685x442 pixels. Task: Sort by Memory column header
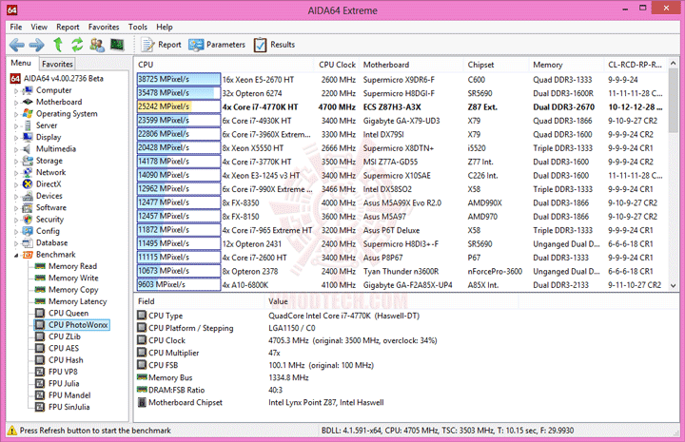pos(566,65)
